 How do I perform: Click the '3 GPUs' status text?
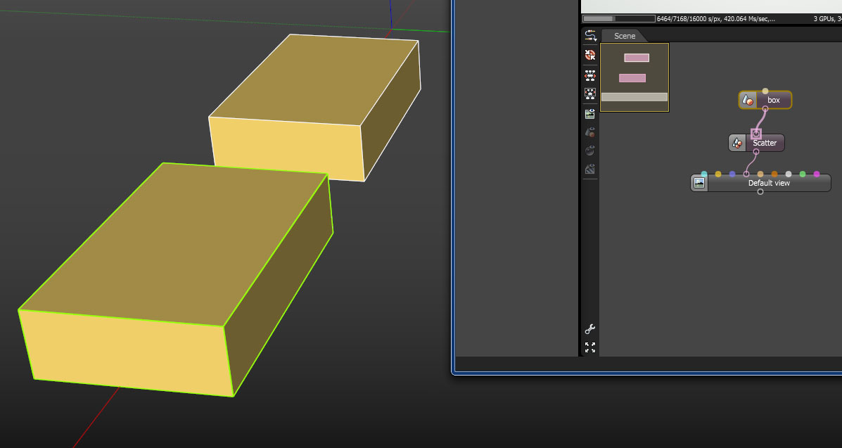click(x=824, y=19)
